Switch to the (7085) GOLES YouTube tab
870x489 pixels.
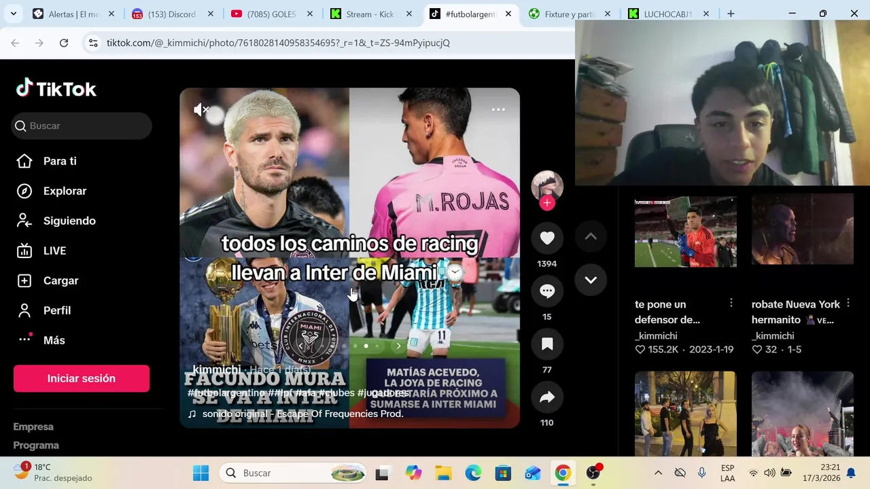pyautogui.click(x=271, y=14)
